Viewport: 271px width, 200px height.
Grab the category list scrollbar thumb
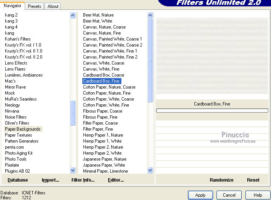pyautogui.click(x=73, y=113)
